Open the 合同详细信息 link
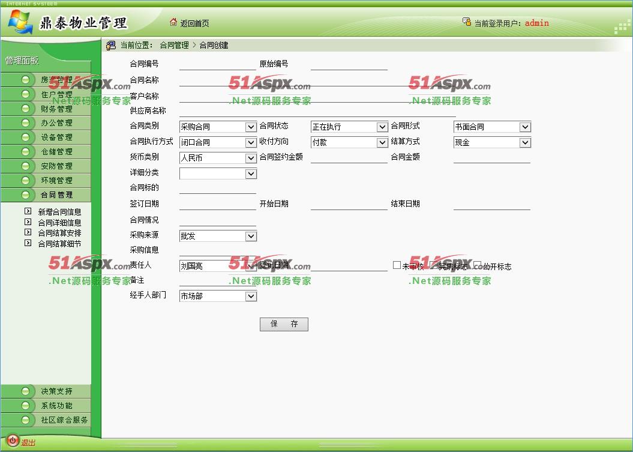 [x=60, y=223]
